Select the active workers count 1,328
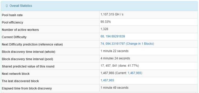This screenshot has height=93, width=199. [104, 29]
